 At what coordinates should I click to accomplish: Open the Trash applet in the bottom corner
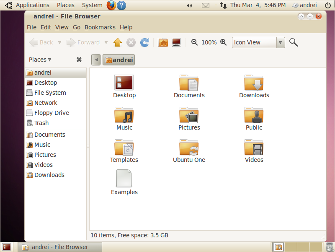pos(330,247)
